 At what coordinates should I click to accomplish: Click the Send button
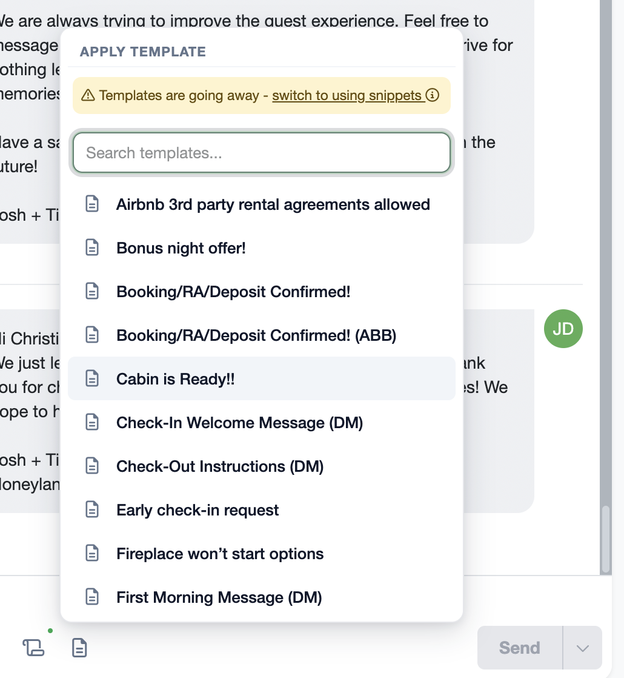coord(520,648)
